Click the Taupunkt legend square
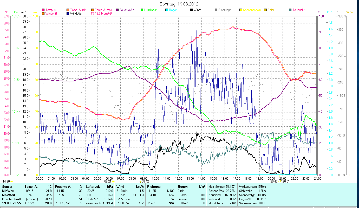The width and height of the screenshot is (359, 208). 290,10
